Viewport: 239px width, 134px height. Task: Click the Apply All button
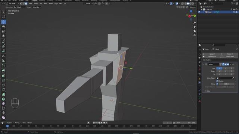point(211,54)
